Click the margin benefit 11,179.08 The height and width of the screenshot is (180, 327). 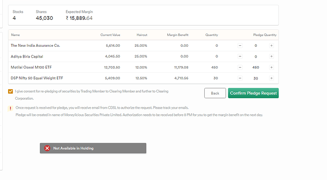[181, 68]
